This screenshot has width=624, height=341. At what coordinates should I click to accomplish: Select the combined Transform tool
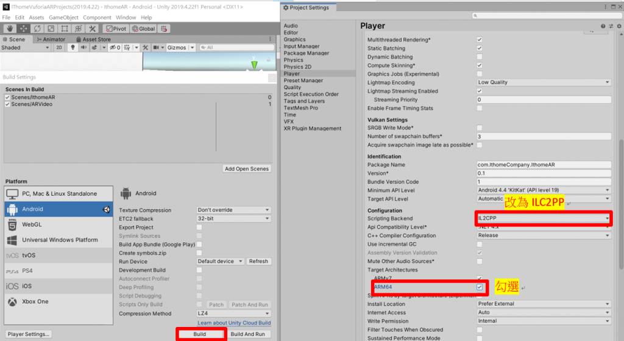pyautogui.click(x=79, y=29)
